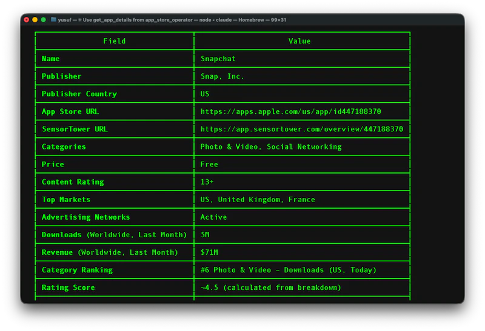Click the 'Price' field label
Viewport: 485px width, 331px height.
point(53,164)
